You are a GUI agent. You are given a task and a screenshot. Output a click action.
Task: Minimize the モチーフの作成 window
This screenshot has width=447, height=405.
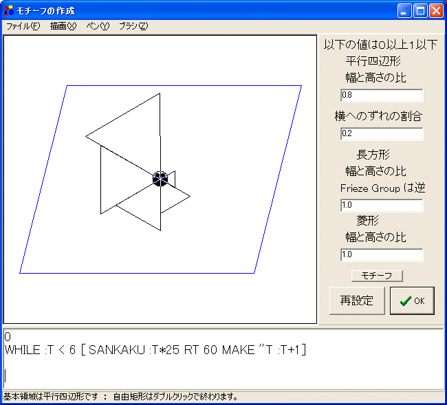(x=404, y=11)
